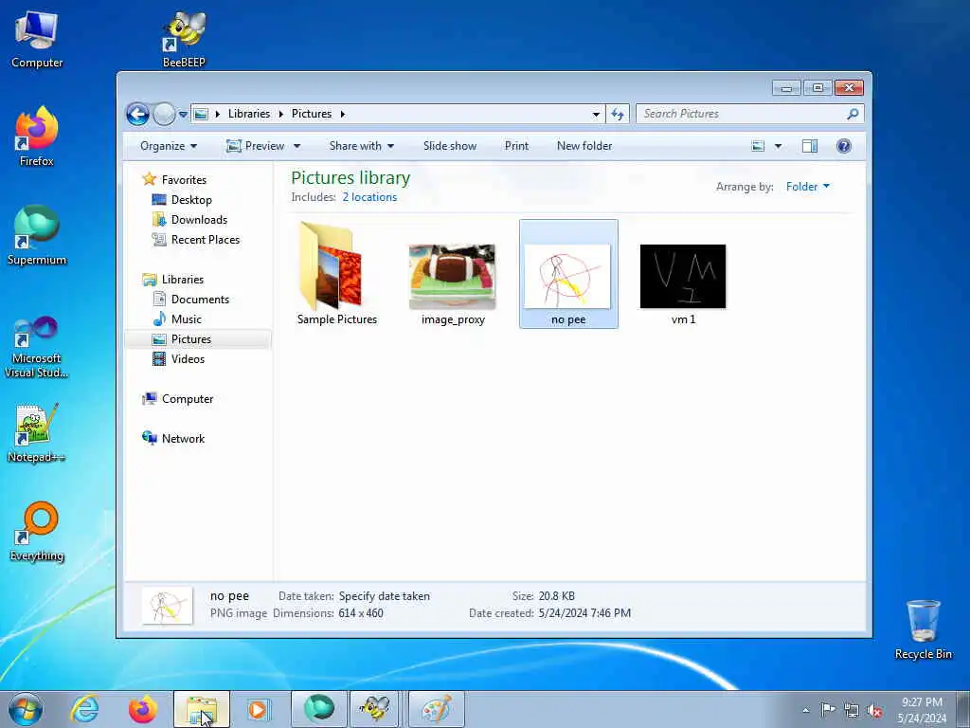The height and width of the screenshot is (728, 970).
Task: Open BeeBEEP desktop shortcut
Action: pyautogui.click(x=184, y=40)
